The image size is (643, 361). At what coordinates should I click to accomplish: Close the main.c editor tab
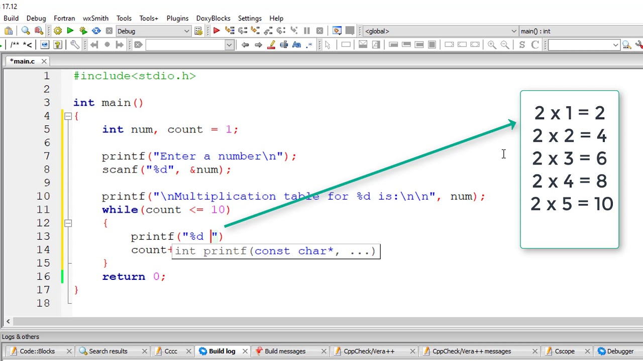[x=44, y=61]
